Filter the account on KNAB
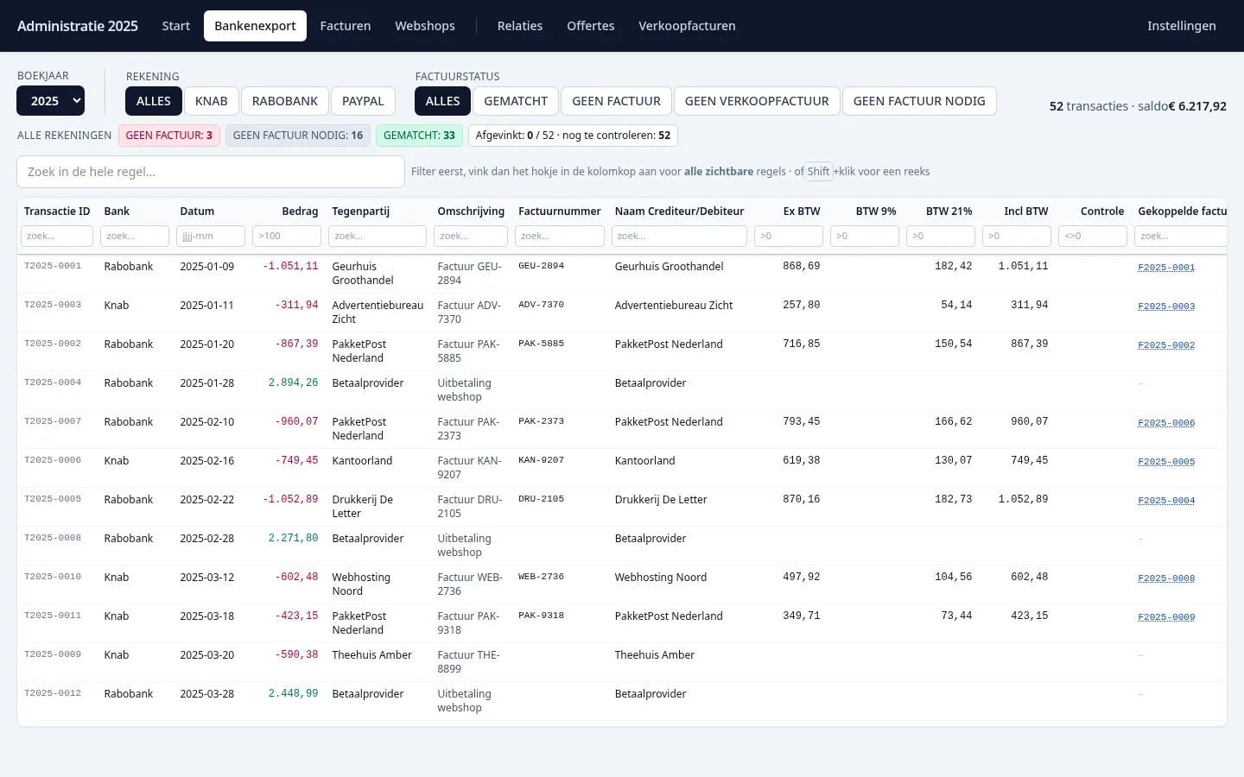 [x=212, y=101]
